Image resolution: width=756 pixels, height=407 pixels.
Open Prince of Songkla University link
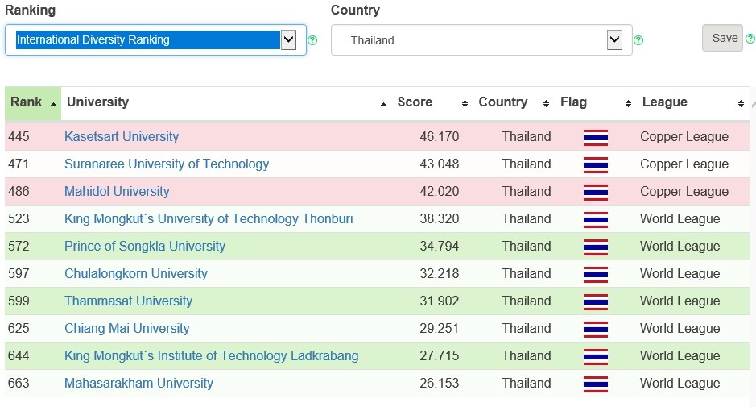point(145,247)
